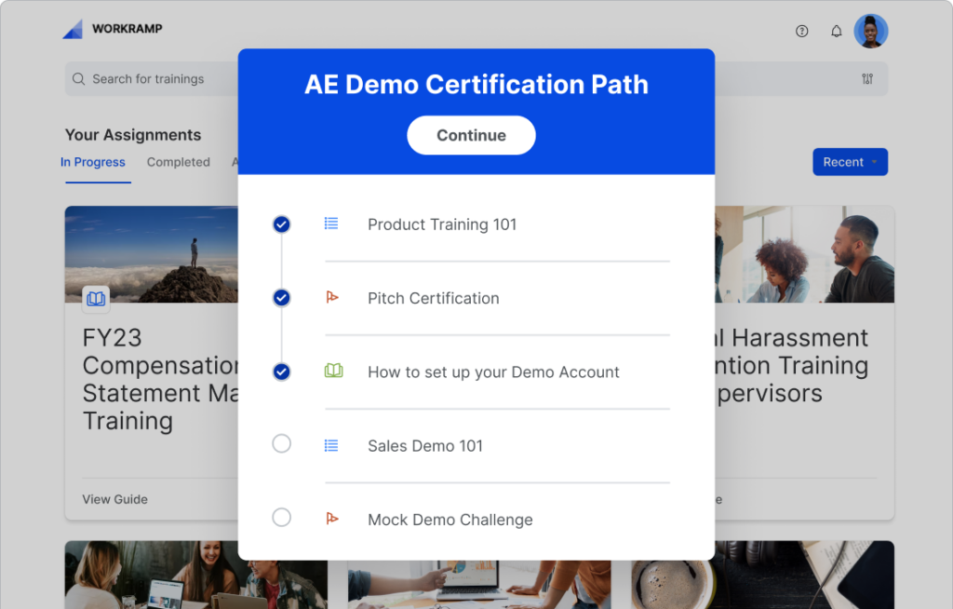Click the WorkRamp logo icon
The width and height of the screenshot is (953, 609).
tap(73, 29)
